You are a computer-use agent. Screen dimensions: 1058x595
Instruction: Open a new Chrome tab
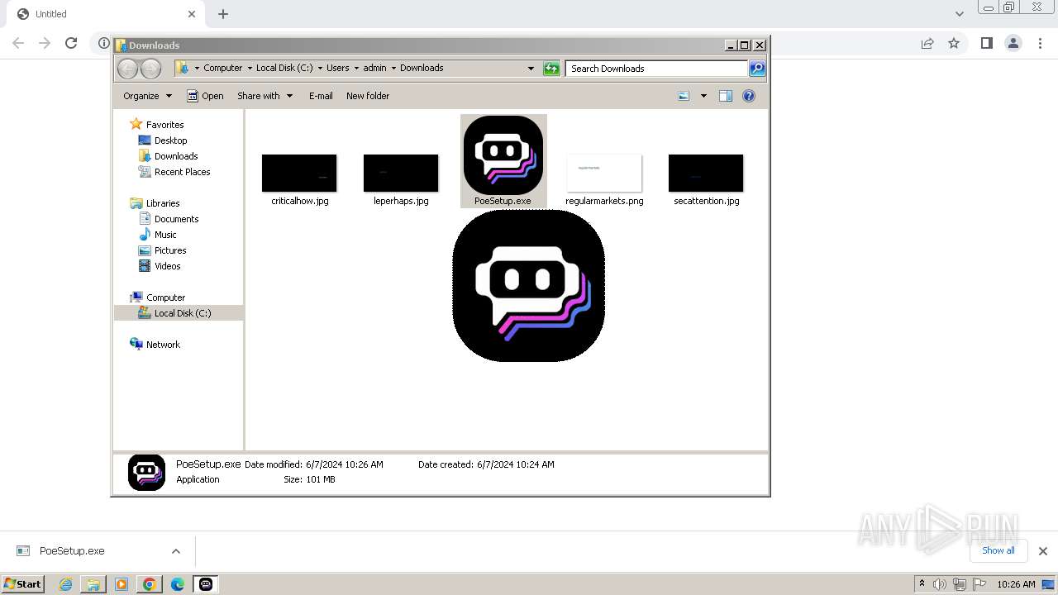(223, 14)
